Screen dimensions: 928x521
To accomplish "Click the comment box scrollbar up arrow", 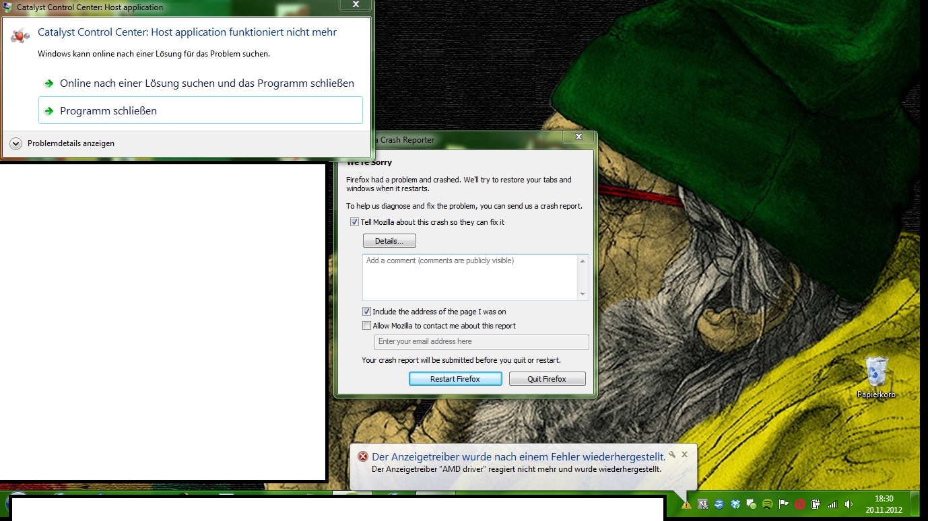I will (583, 260).
